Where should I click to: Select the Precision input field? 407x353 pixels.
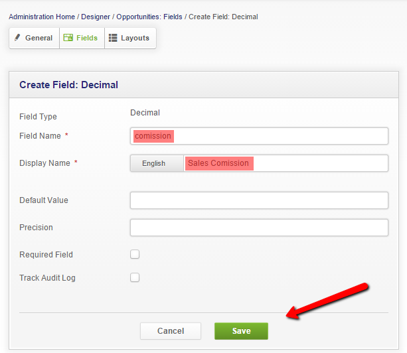[x=259, y=228]
